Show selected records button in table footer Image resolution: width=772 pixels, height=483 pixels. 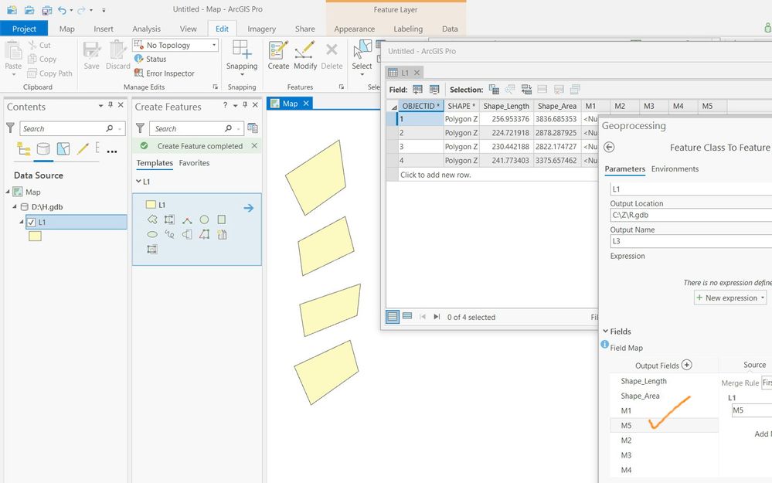click(407, 316)
